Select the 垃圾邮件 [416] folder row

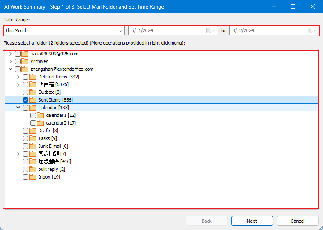pos(54,161)
